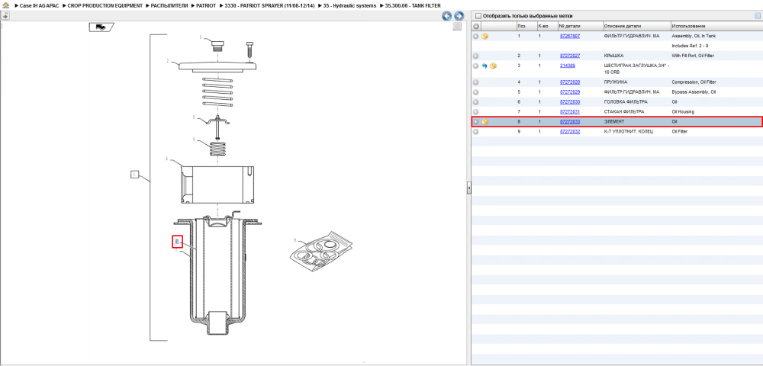The image size is (763, 366).
Task: Open the PATRIOT breadcrumb
Action: [x=206, y=5]
